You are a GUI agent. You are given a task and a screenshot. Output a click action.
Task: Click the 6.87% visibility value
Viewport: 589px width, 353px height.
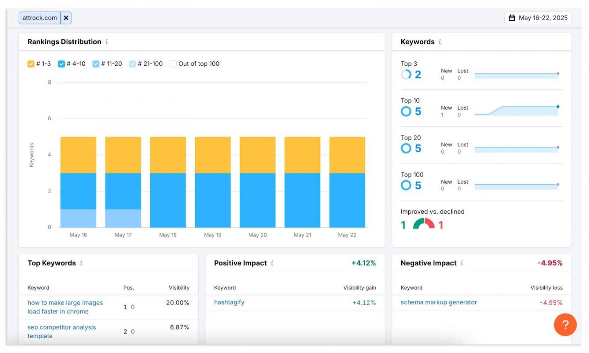[180, 327]
